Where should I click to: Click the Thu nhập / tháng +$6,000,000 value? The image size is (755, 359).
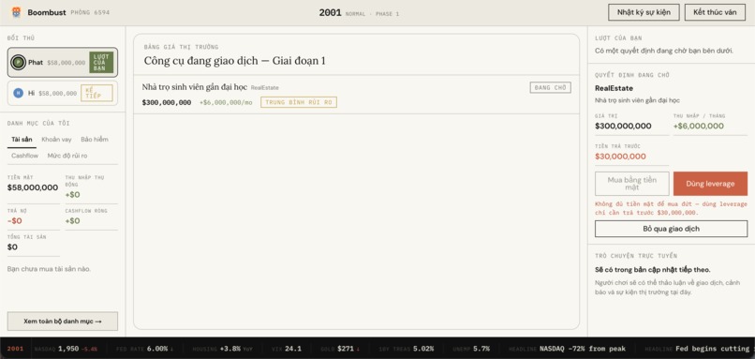[x=698, y=127]
